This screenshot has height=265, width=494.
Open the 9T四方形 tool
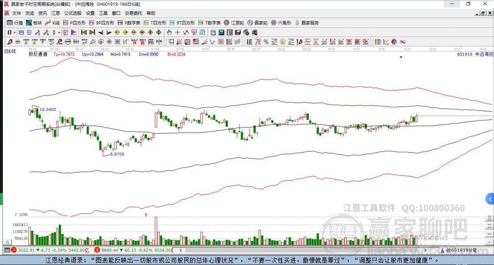tap(182, 23)
